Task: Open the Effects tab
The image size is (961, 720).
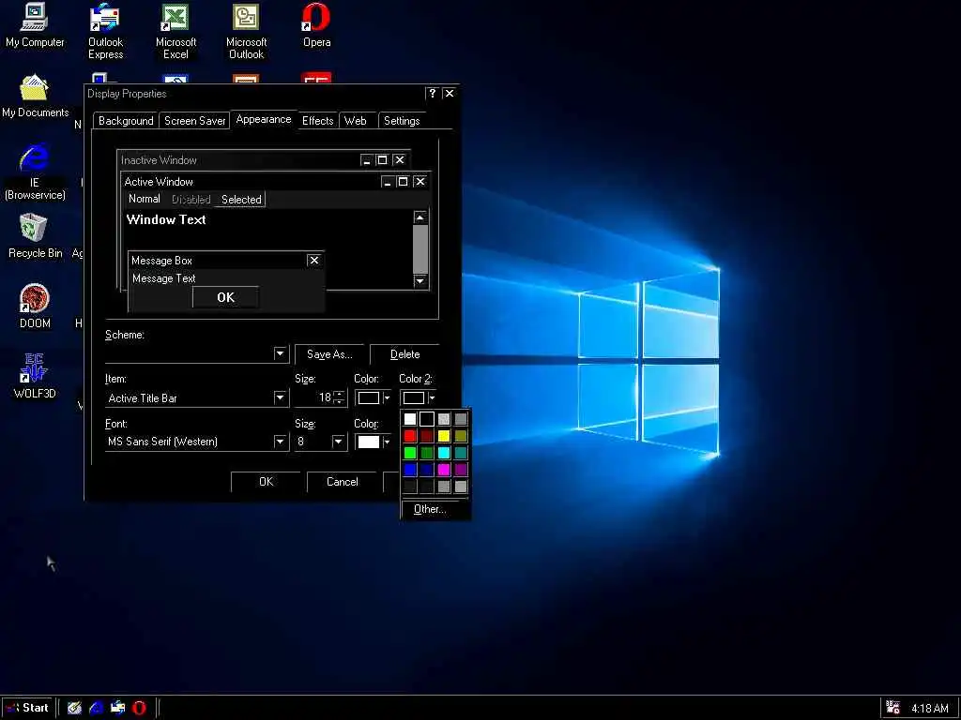Action: tap(317, 121)
